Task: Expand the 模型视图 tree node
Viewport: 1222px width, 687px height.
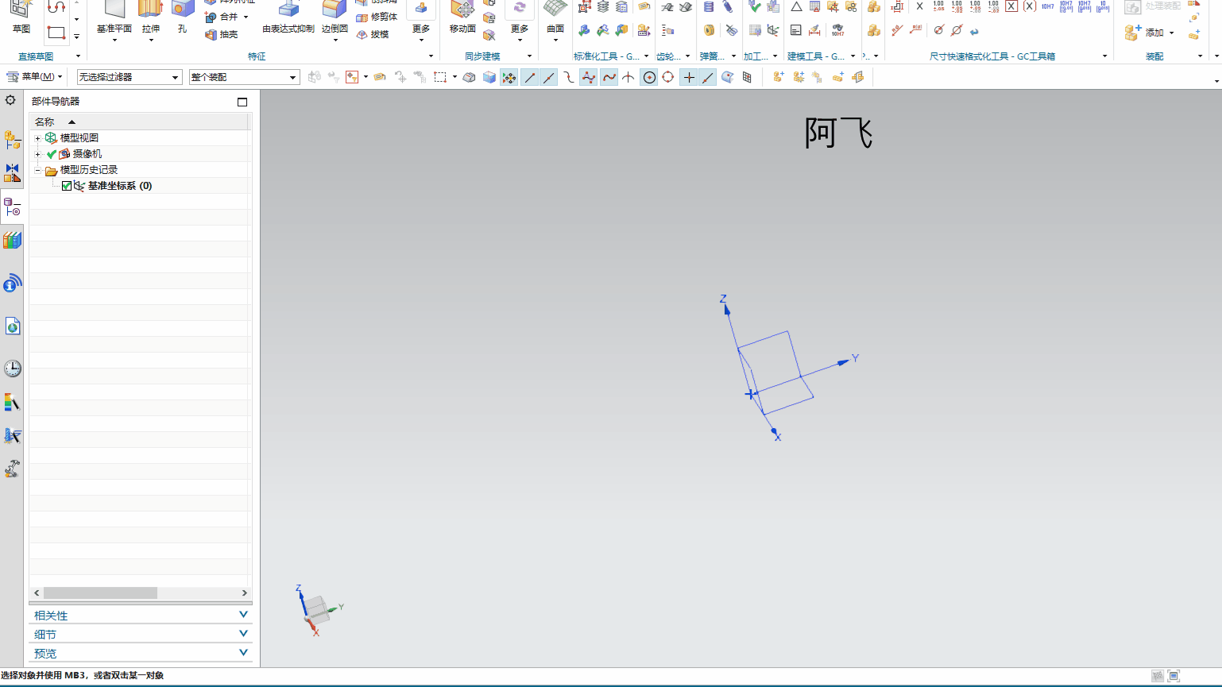Action: click(37, 137)
